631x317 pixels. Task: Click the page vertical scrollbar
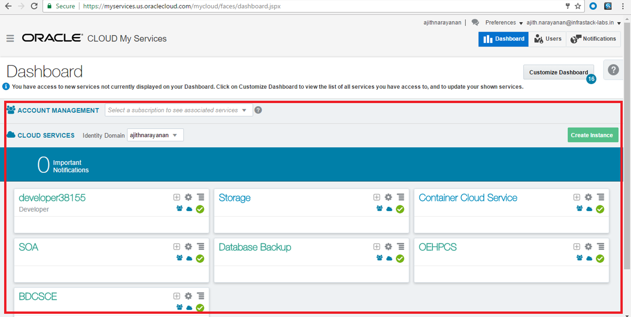tap(627, 145)
